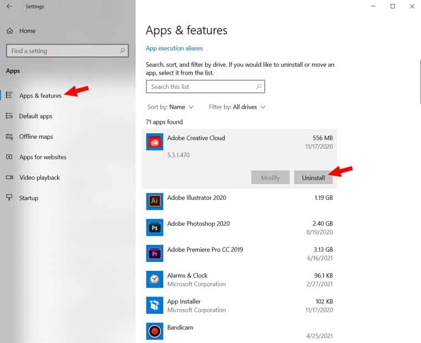This screenshot has width=421, height=343.
Task: Click the 1.19 GB size value
Action: 324,198
